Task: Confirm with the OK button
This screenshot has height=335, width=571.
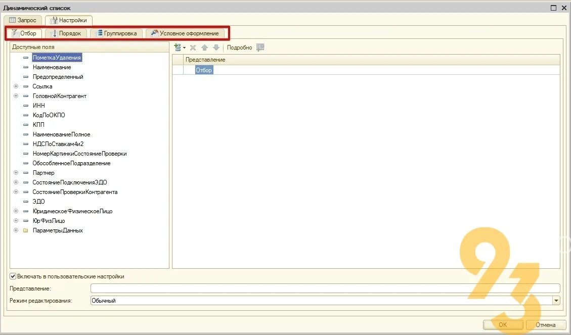Action: click(x=503, y=325)
